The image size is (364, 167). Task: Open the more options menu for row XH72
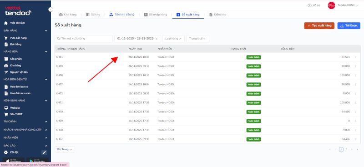[356, 94]
